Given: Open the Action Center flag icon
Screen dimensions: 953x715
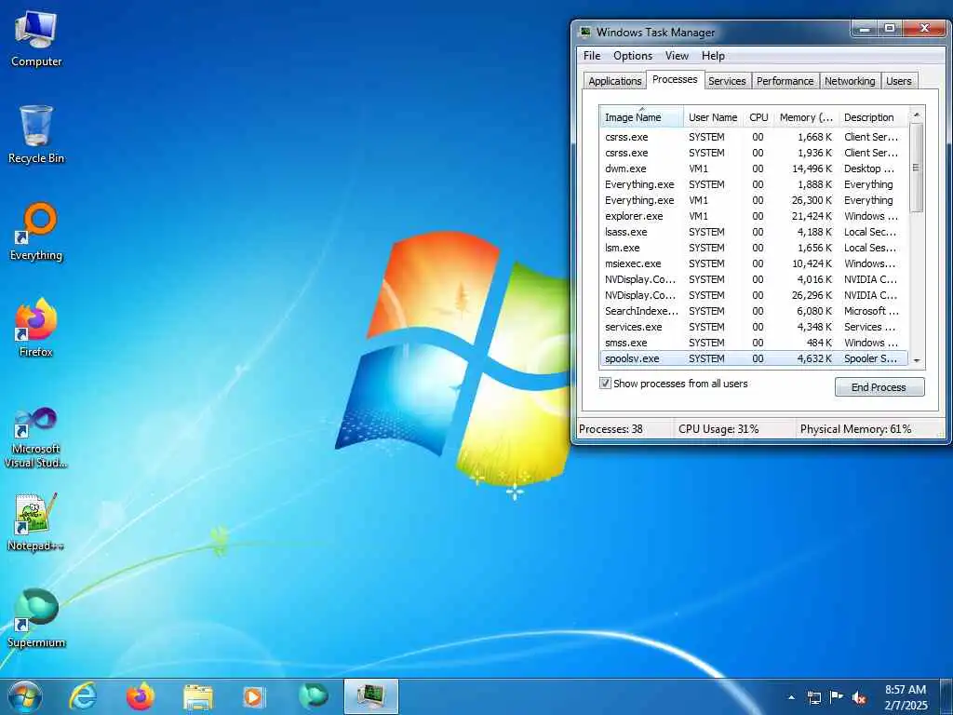Looking at the screenshot, I should pyautogui.click(x=837, y=697).
